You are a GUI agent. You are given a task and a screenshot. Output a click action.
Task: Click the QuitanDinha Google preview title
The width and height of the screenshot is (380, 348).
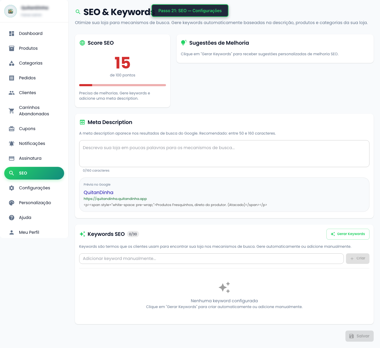click(98, 193)
